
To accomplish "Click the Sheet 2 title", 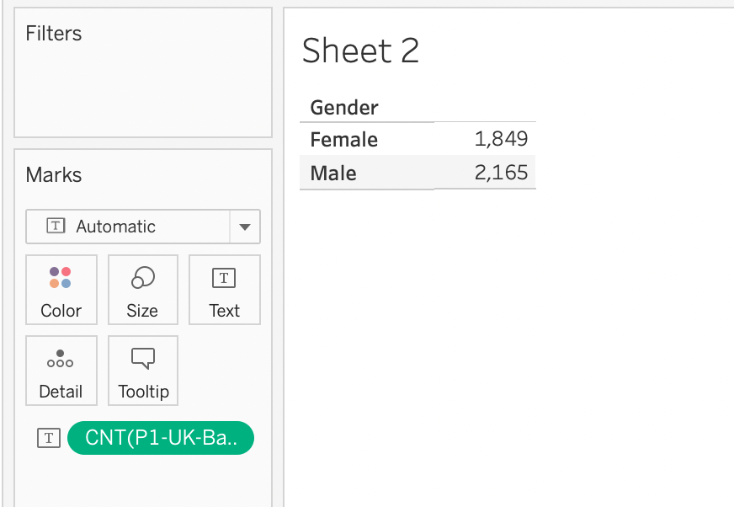I will tap(360, 51).
